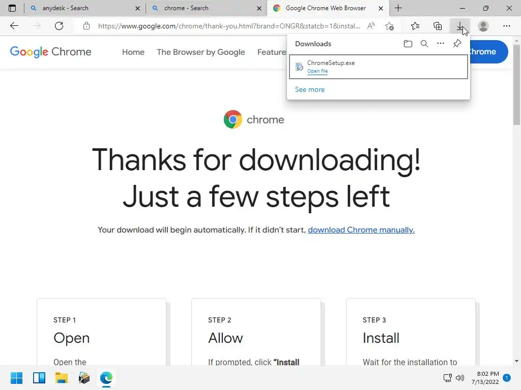Select the ChromeSetup.exe download entry
The height and width of the screenshot is (390, 521).
coord(379,67)
